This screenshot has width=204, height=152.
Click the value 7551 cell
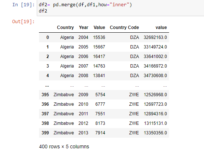pyautogui.click(x=100, y=114)
